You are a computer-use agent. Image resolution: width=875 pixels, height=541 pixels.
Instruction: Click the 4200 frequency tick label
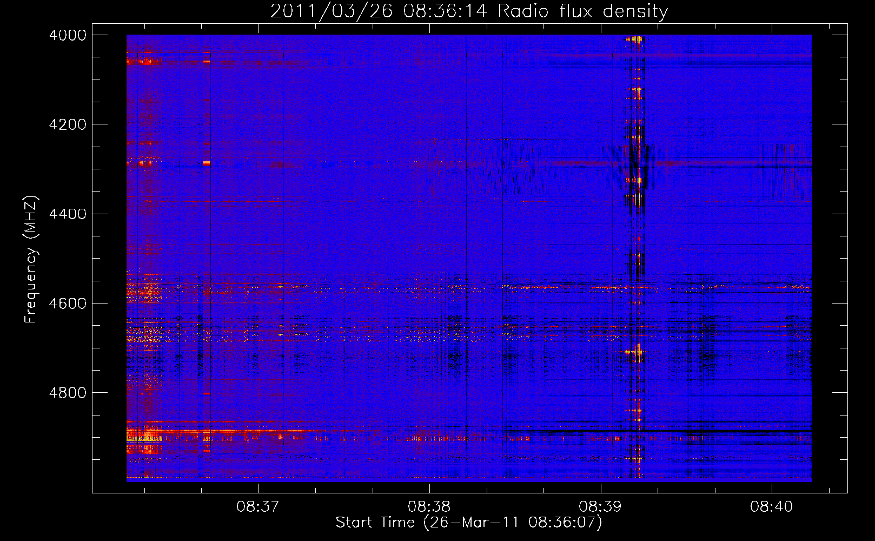pyautogui.click(x=68, y=124)
